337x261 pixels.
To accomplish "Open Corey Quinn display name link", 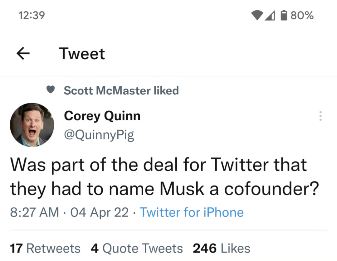I will pos(102,116).
